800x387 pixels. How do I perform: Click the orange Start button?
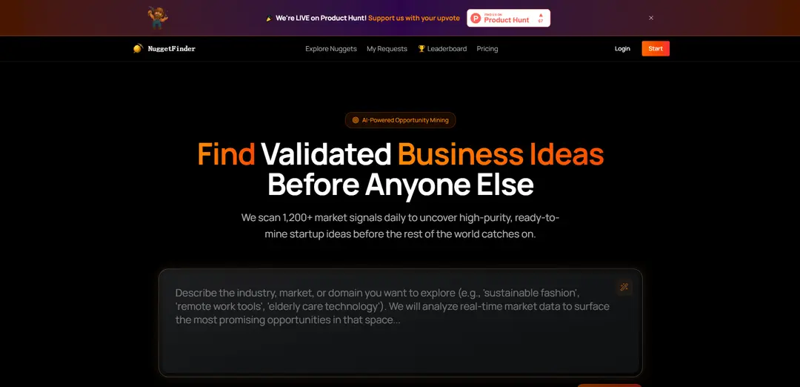(656, 48)
